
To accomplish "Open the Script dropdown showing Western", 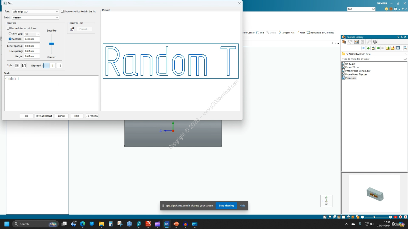I will (x=35, y=17).
